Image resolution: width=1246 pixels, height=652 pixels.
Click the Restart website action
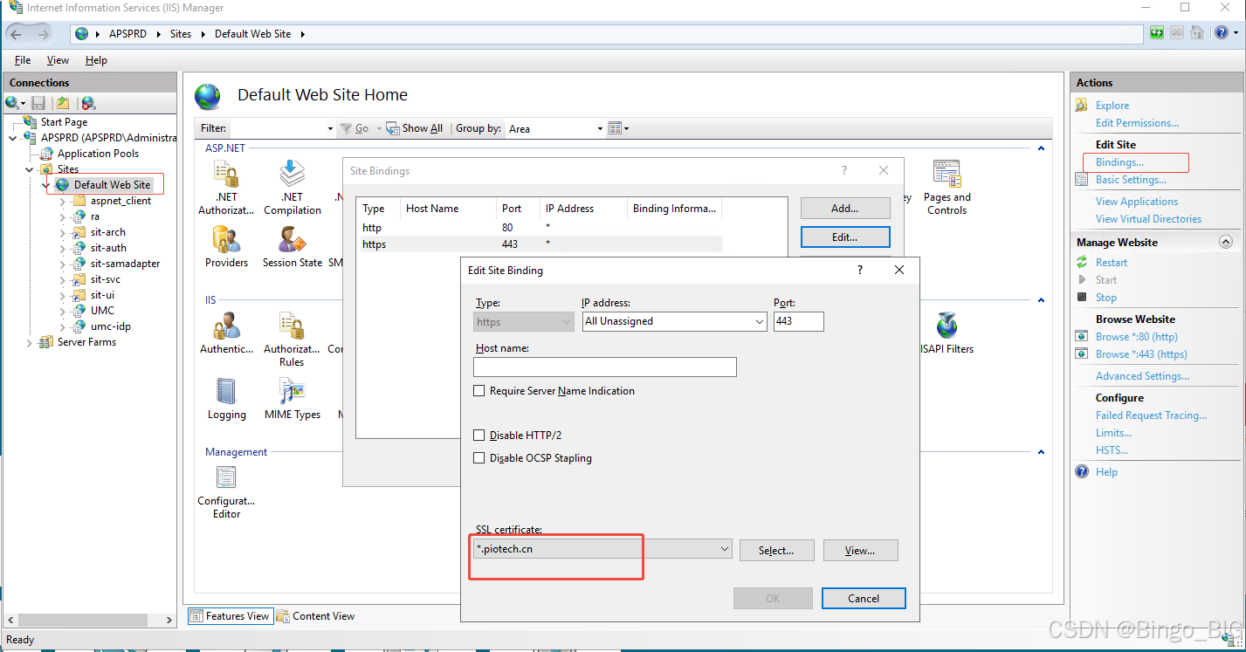point(1112,263)
